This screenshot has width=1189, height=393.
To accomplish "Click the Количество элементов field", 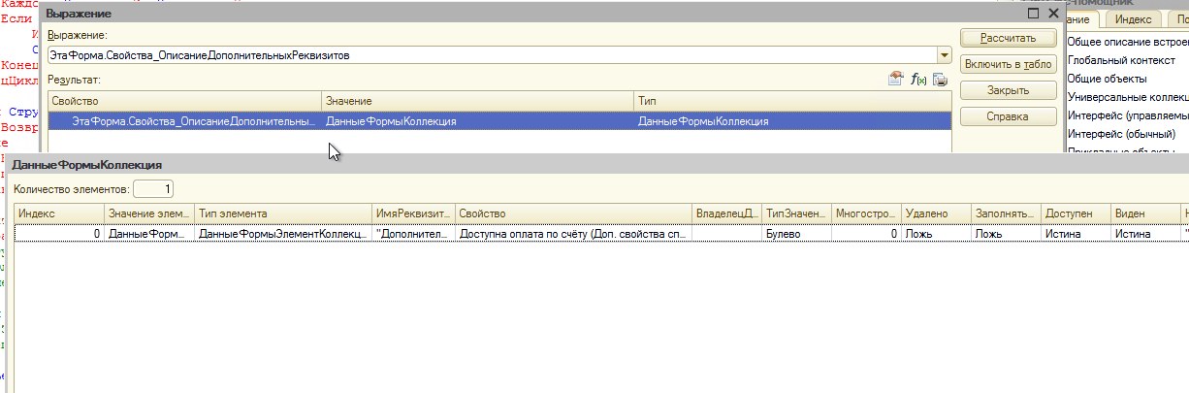I will pos(153,189).
